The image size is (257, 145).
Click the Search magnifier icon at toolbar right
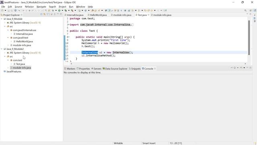click(x=245, y=10)
